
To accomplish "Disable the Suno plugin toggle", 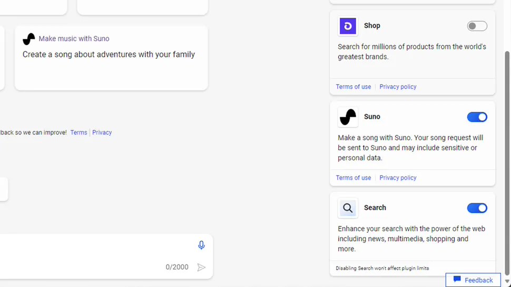I will (x=477, y=117).
